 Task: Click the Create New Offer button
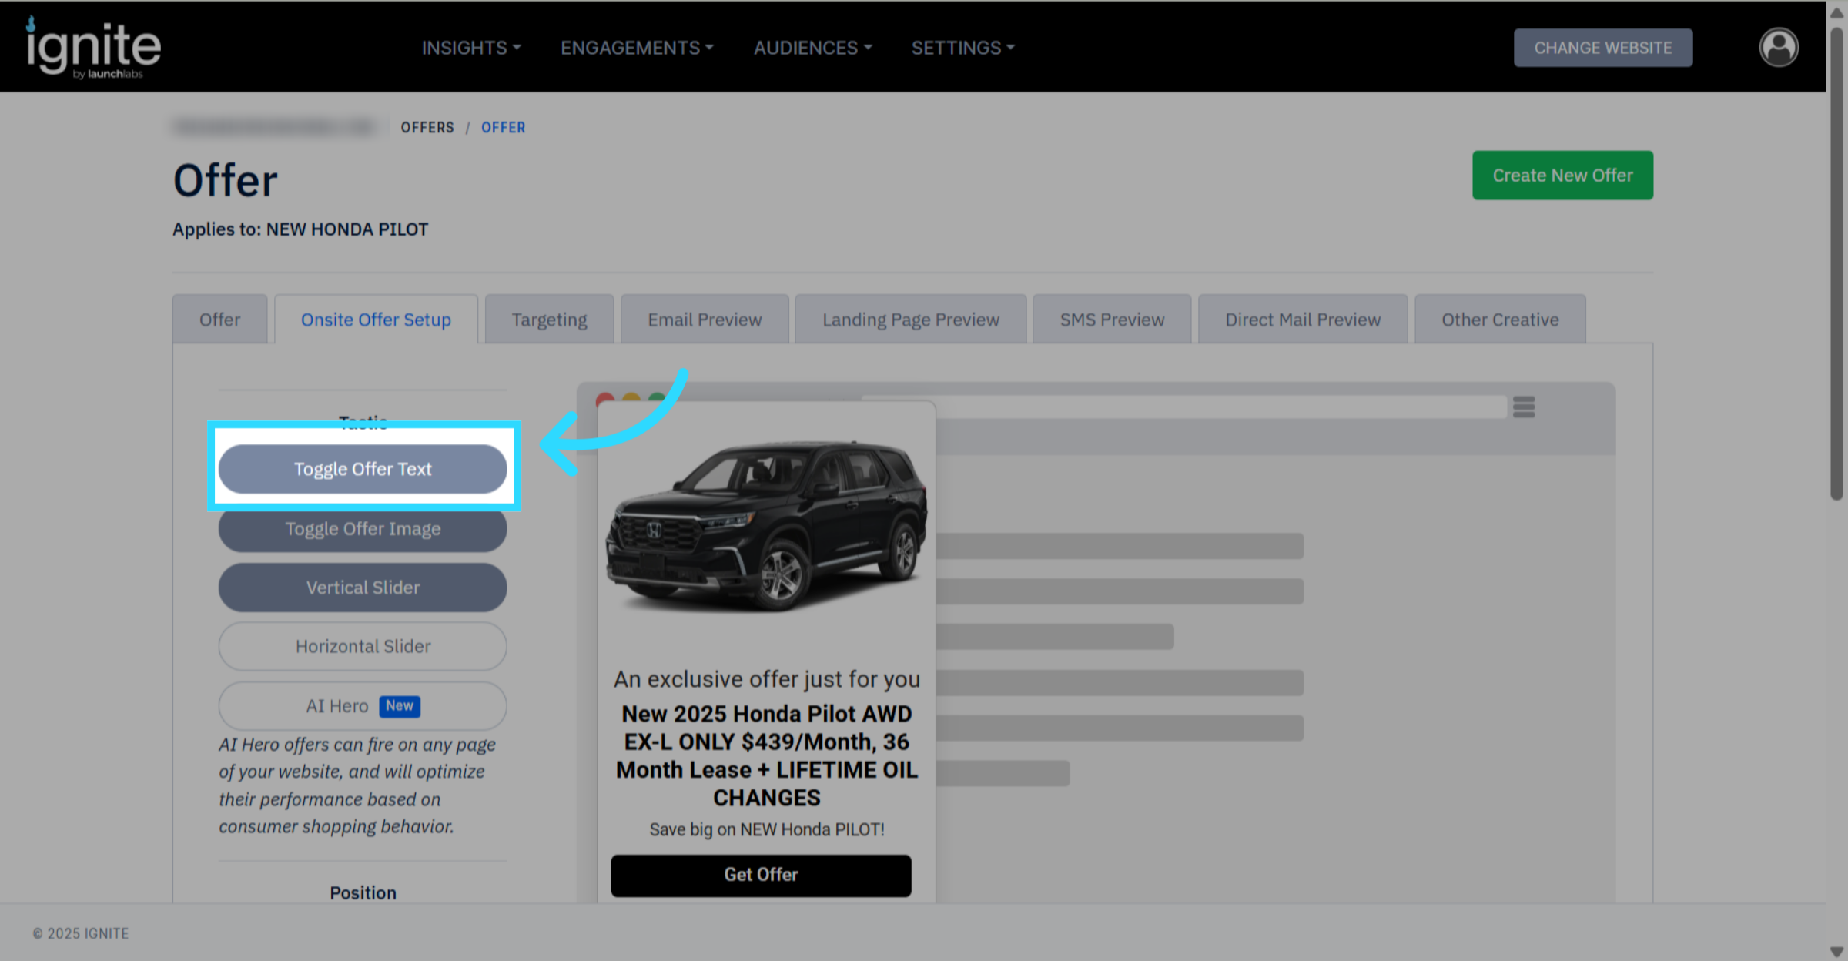(1562, 176)
